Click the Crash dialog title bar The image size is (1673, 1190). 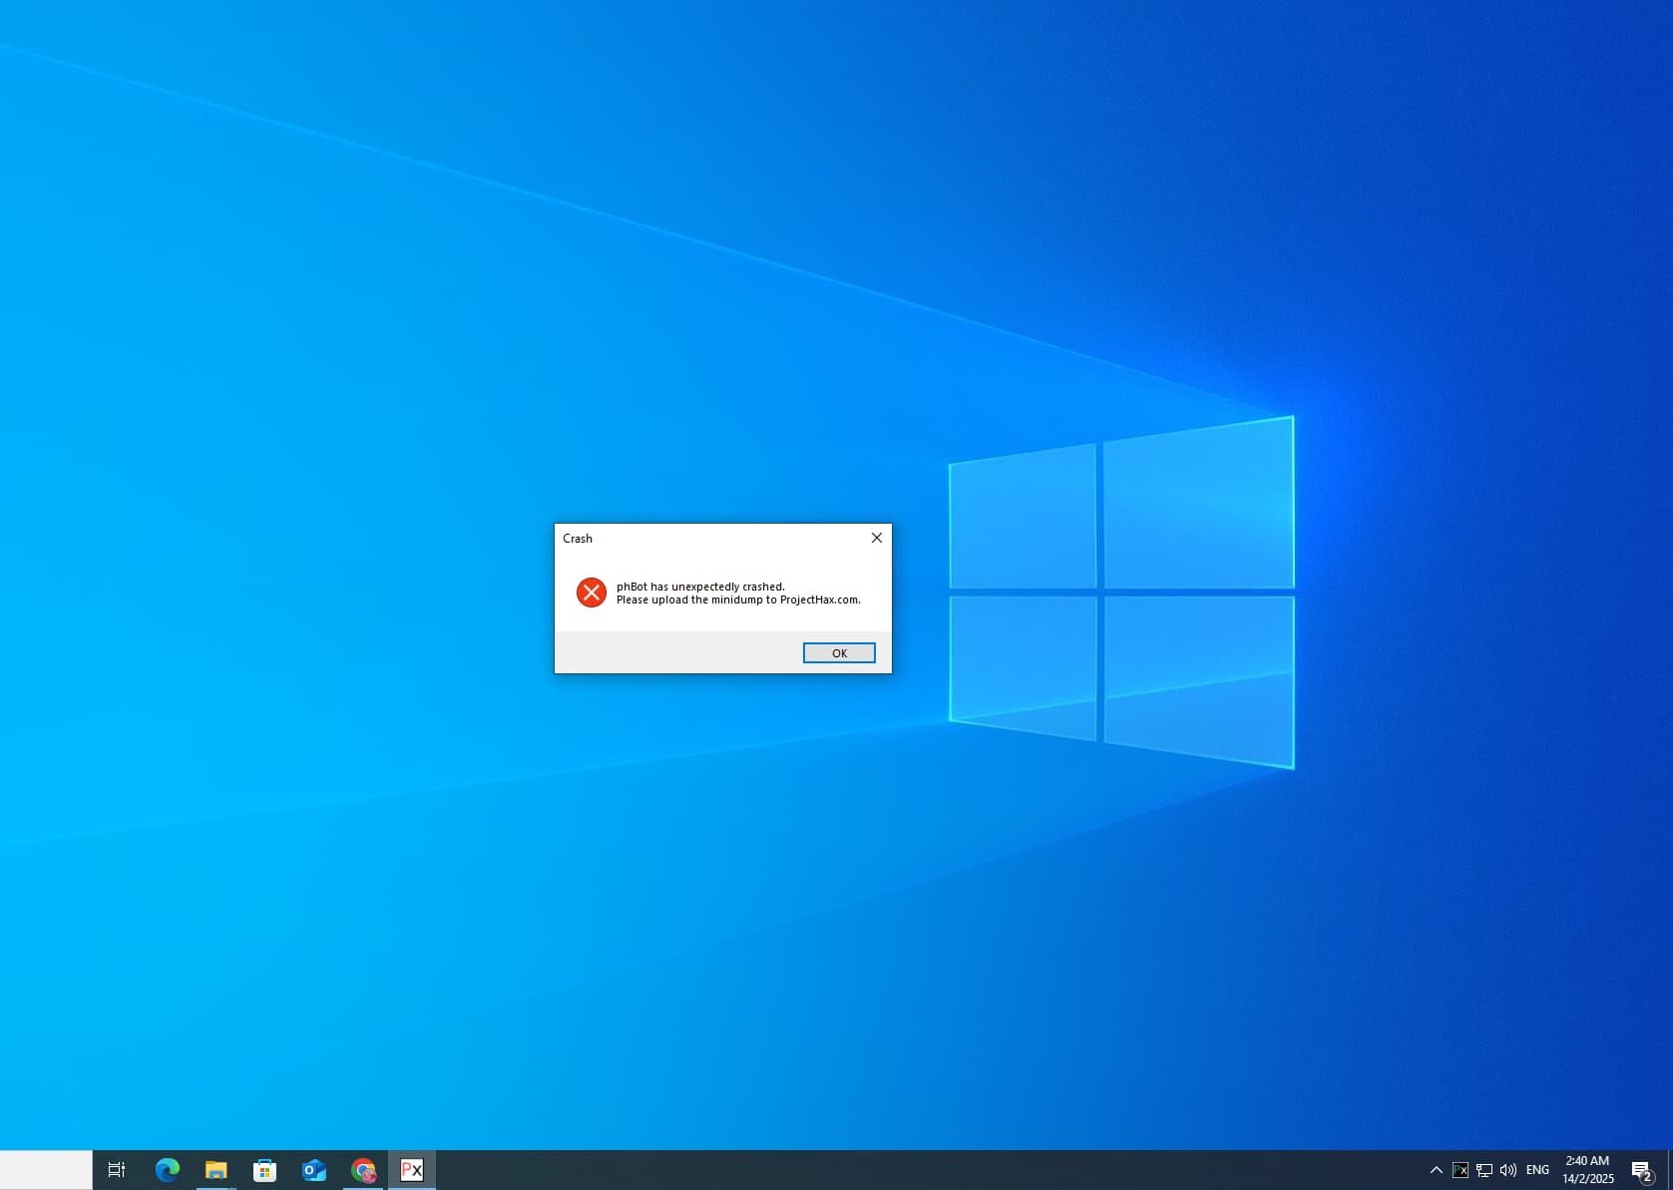coord(698,538)
